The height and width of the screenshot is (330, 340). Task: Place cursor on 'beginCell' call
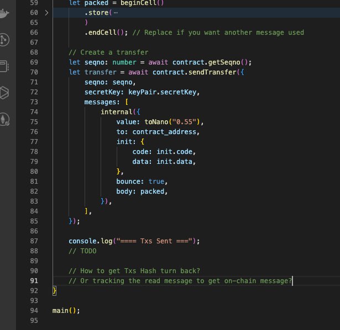coord(138,3)
